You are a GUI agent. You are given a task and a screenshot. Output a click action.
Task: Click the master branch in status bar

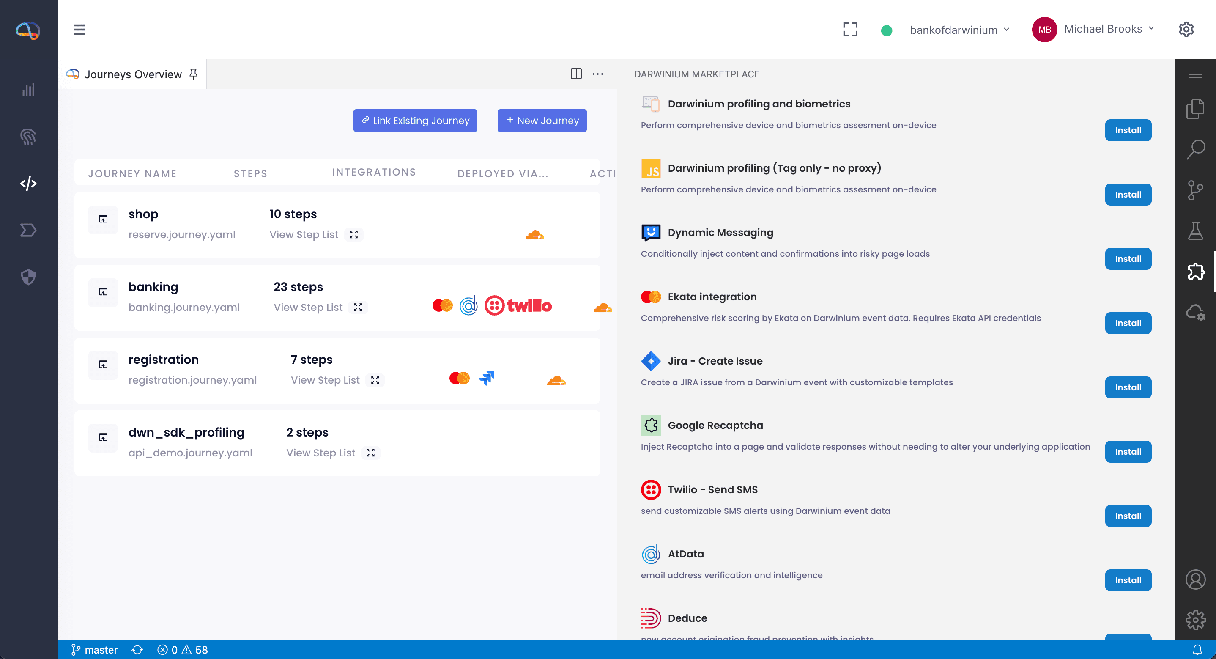(x=94, y=650)
